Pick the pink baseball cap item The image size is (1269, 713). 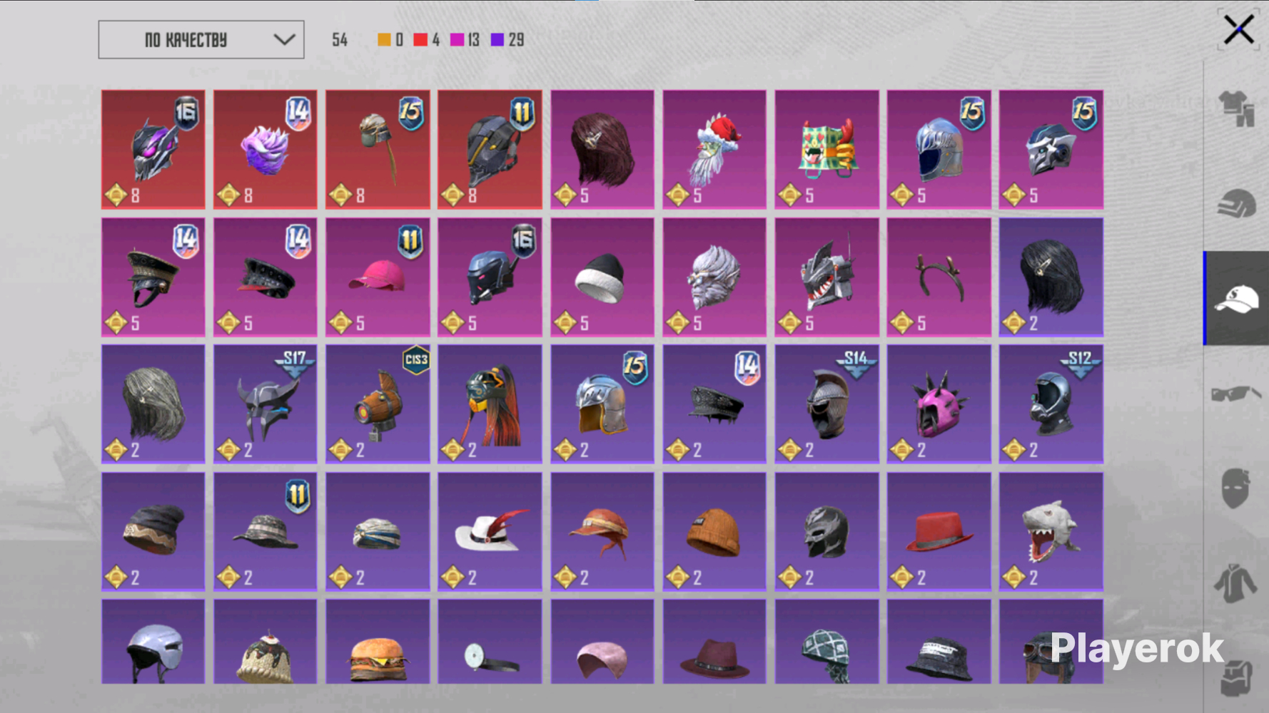point(378,277)
